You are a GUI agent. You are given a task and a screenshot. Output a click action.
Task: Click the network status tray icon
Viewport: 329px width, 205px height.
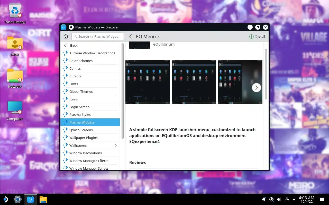(x=287, y=199)
